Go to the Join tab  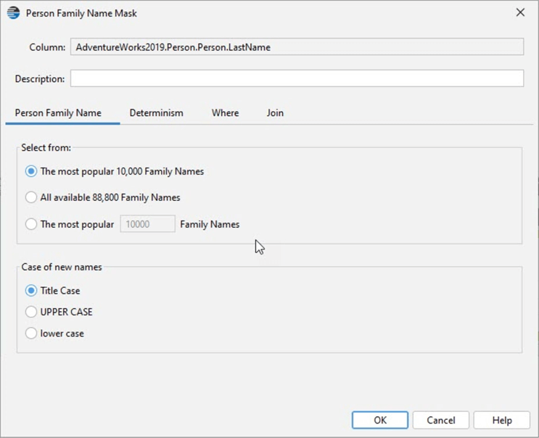tap(275, 113)
